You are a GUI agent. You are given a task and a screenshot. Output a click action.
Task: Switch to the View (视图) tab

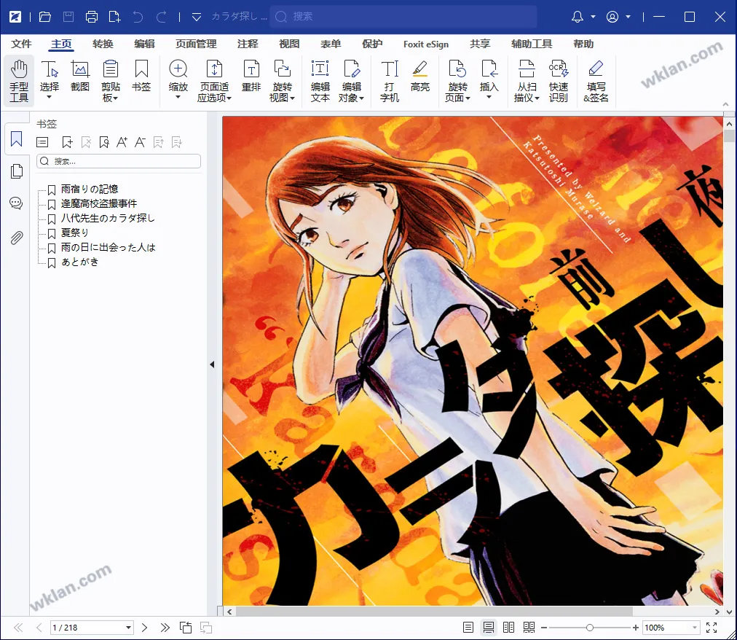pos(289,44)
